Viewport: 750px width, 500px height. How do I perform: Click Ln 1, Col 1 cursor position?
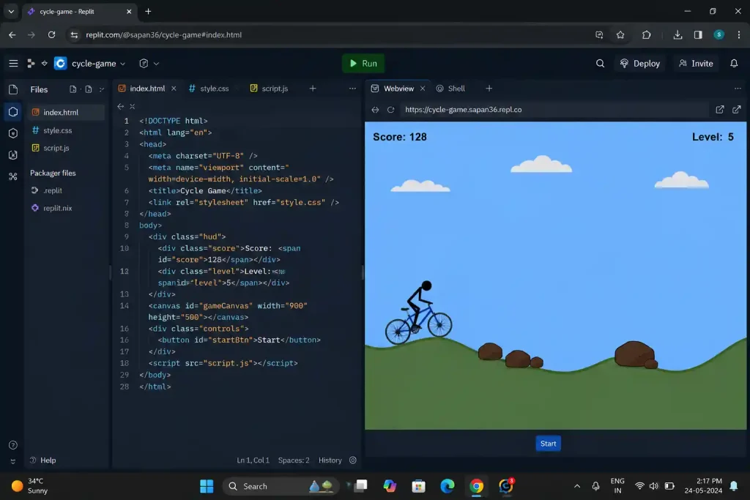point(253,460)
